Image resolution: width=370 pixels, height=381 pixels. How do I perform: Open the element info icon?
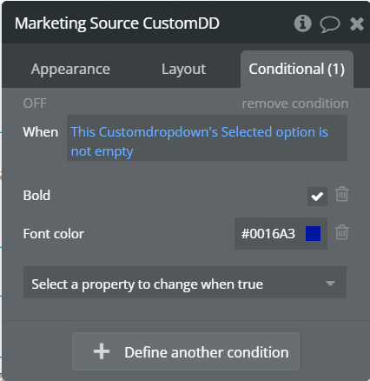(x=302, y=23)
